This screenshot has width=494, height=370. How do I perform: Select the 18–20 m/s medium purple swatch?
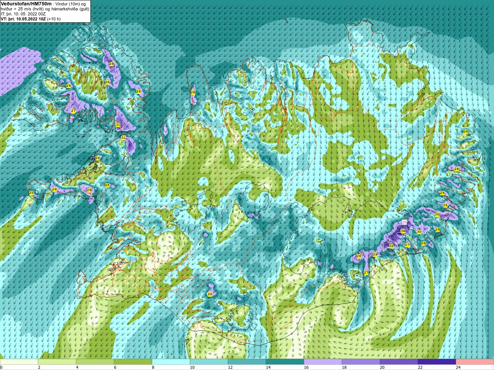coord(361,362)
